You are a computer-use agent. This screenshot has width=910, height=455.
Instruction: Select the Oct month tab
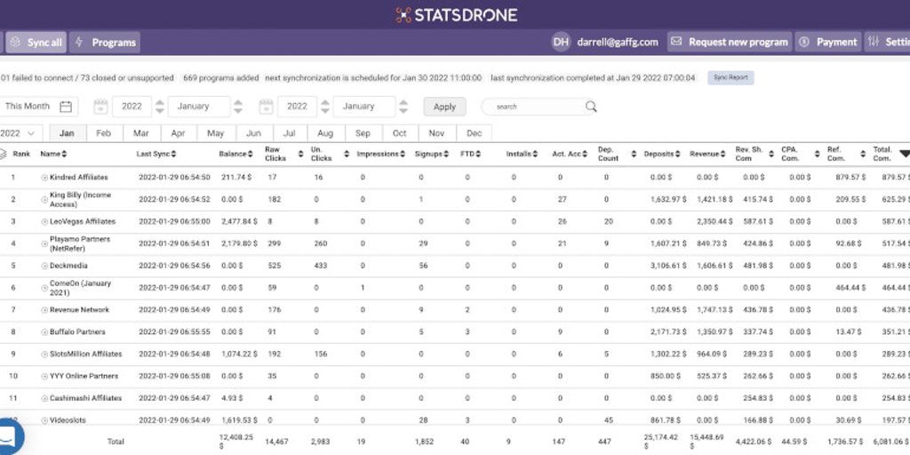point(400,133)
